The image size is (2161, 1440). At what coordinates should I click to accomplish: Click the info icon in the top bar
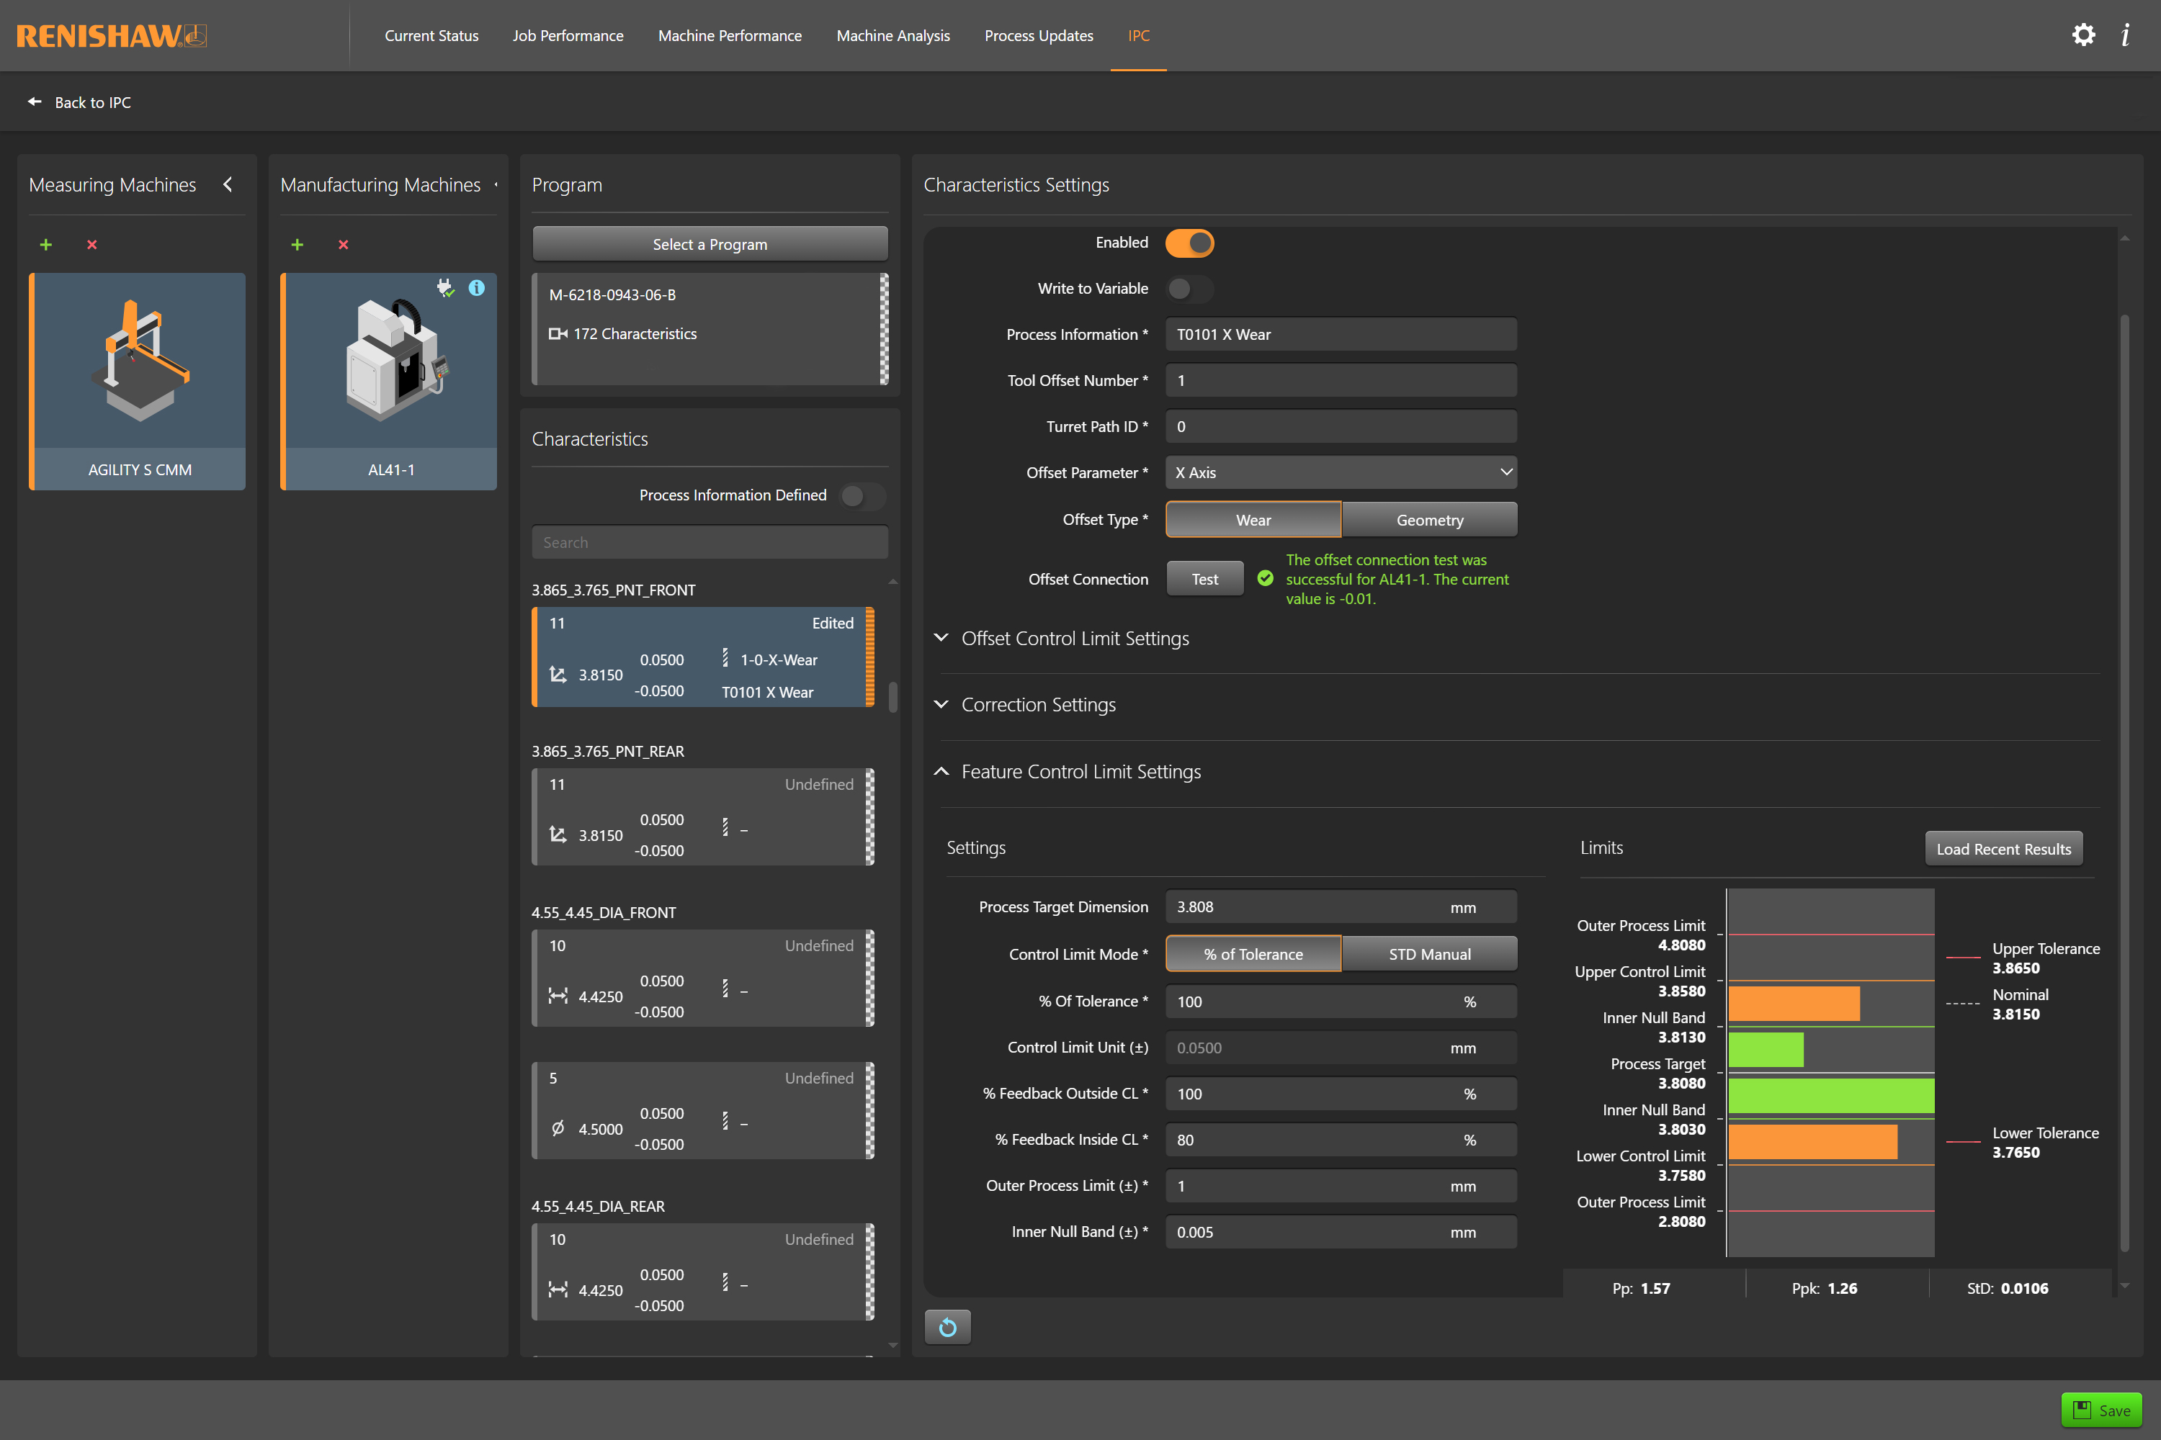2125,35
